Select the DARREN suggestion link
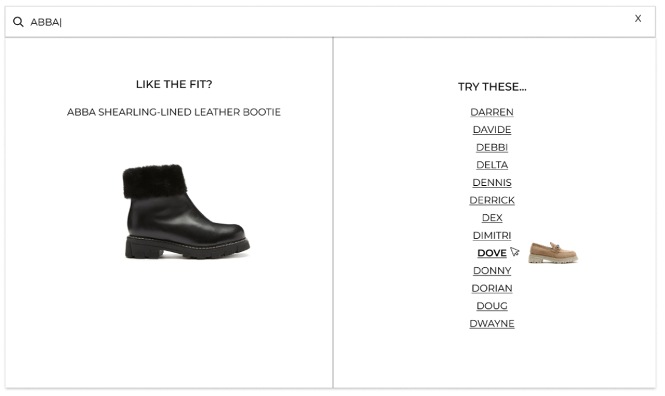This screenshot has width=665, height=396. coord(492,112)
